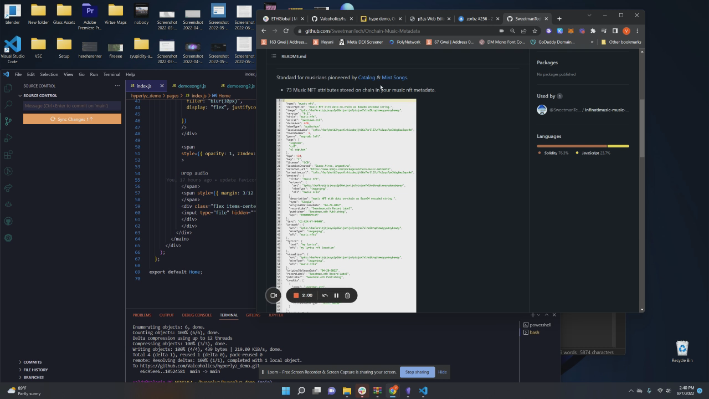Bookmark this page with the star icon
Screen dimensions: 709x399
coord(535,31)
